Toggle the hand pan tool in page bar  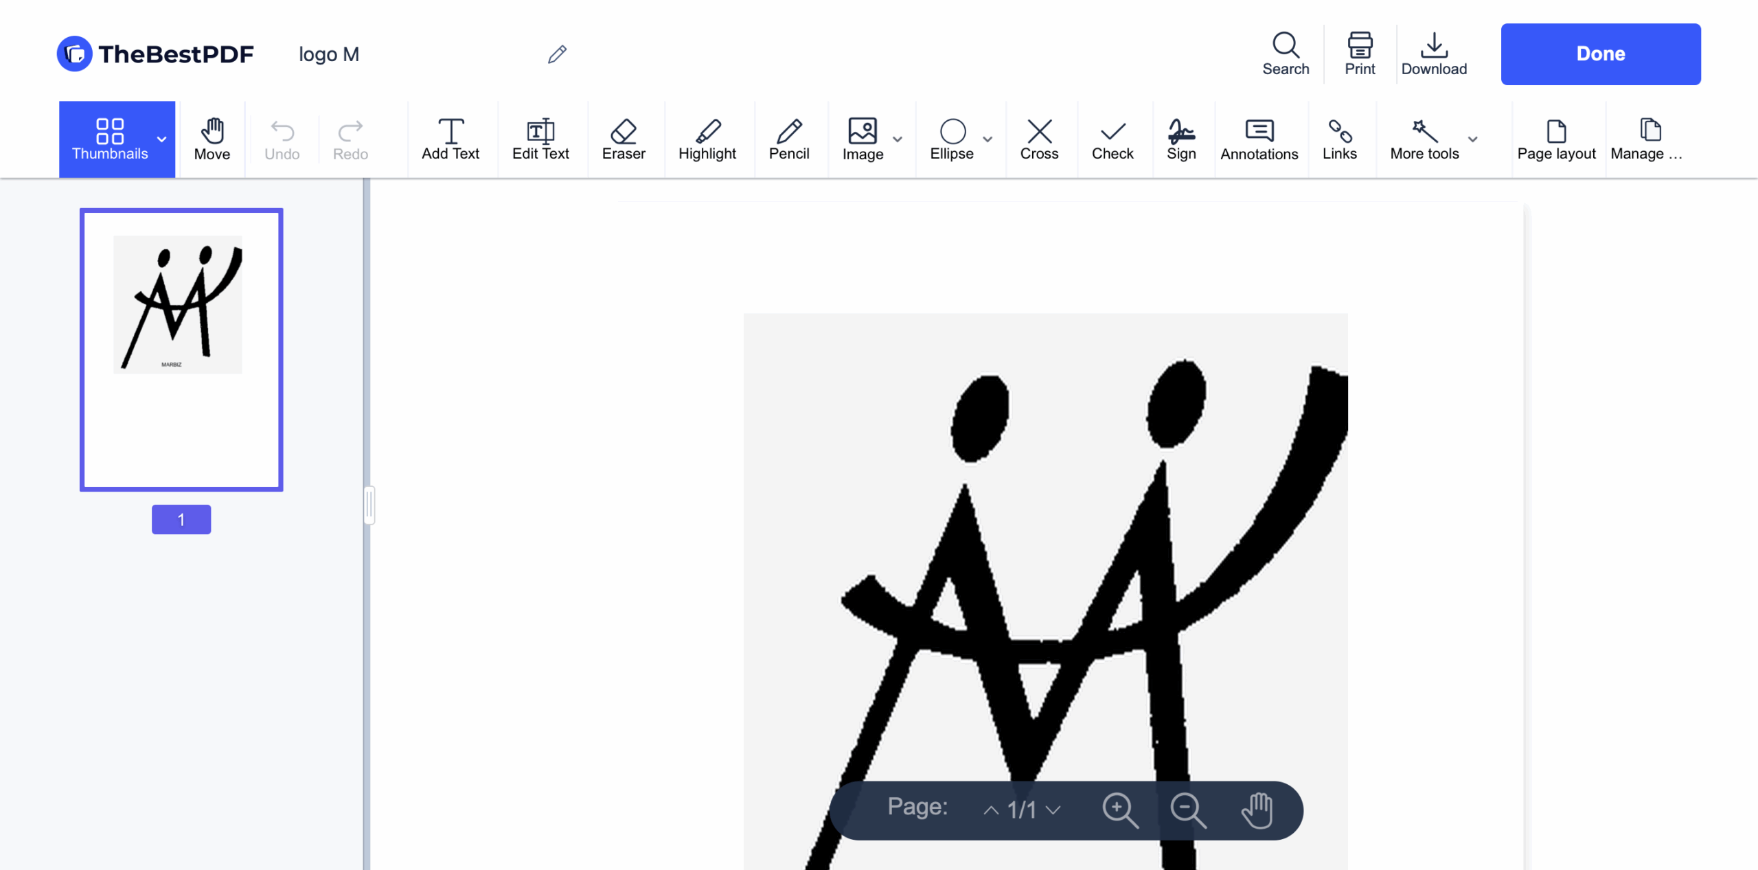pos(1256,810)
